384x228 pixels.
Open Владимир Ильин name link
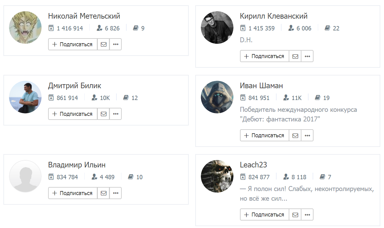[x=77, y=165]
